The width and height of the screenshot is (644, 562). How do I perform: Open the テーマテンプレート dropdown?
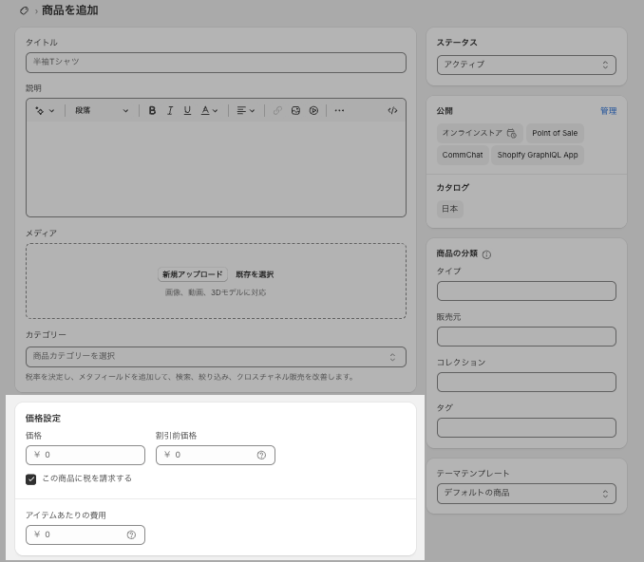click(x=525, y=494)
